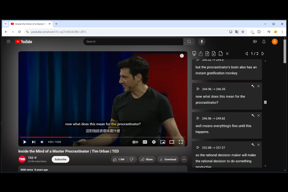Viewport: 288px width, 192px height.
Task: Open the Translate this page icon
Action: [237, 32]
